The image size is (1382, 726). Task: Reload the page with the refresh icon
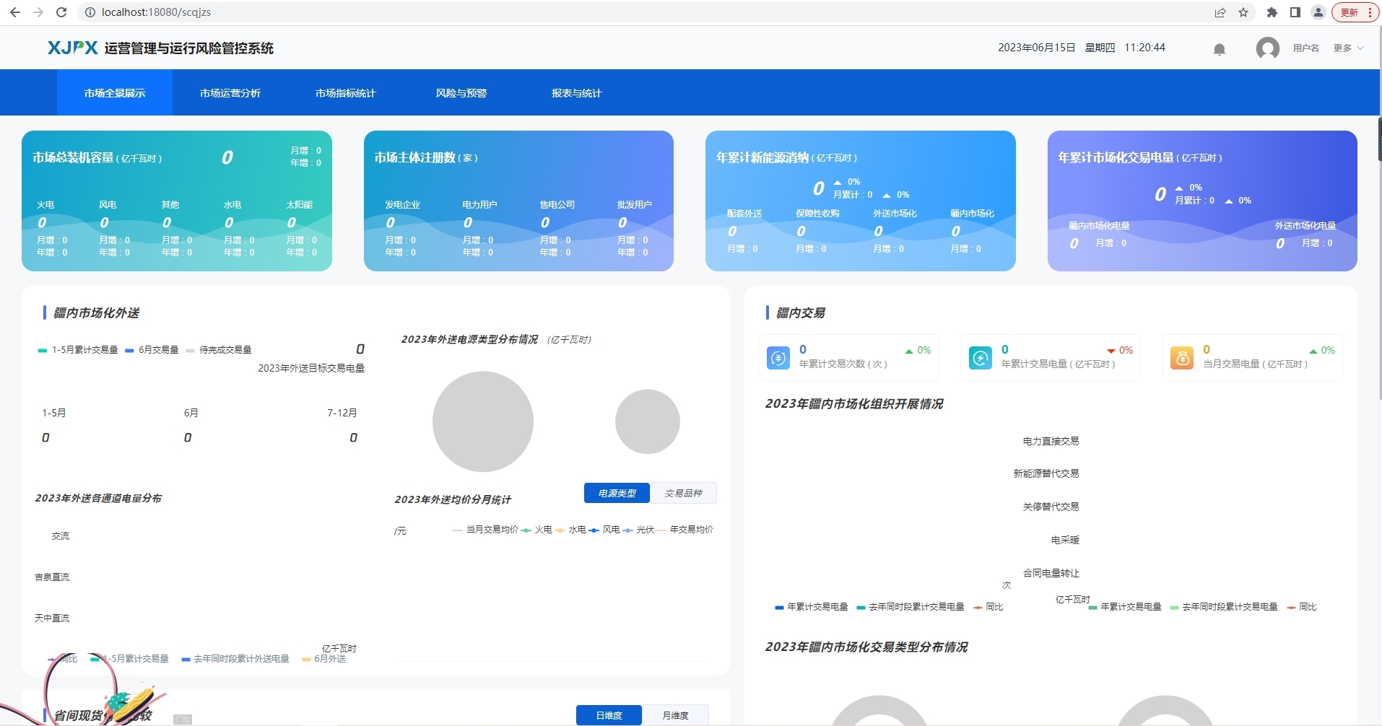tap(61, 12)
